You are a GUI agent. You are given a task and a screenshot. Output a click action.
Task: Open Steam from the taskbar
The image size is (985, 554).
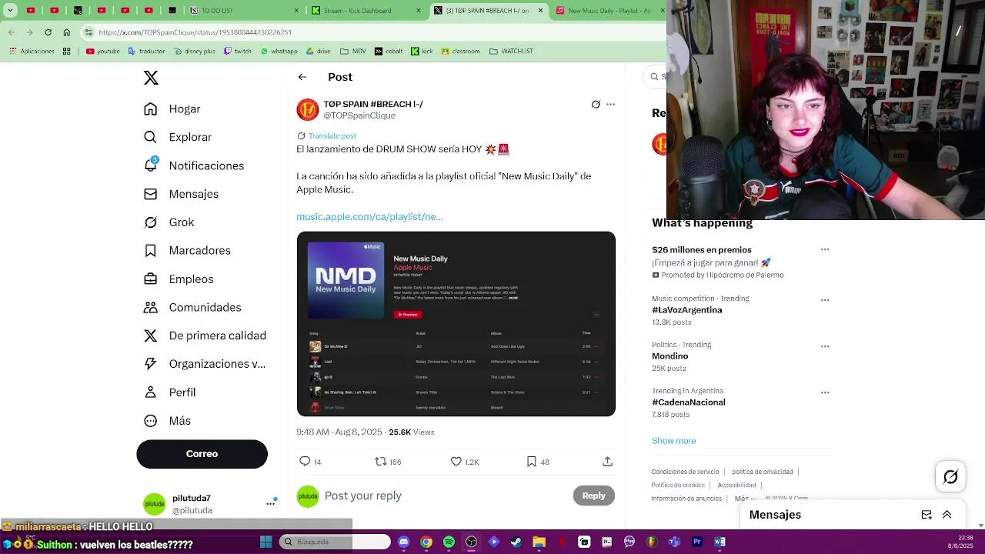[516, 542]
